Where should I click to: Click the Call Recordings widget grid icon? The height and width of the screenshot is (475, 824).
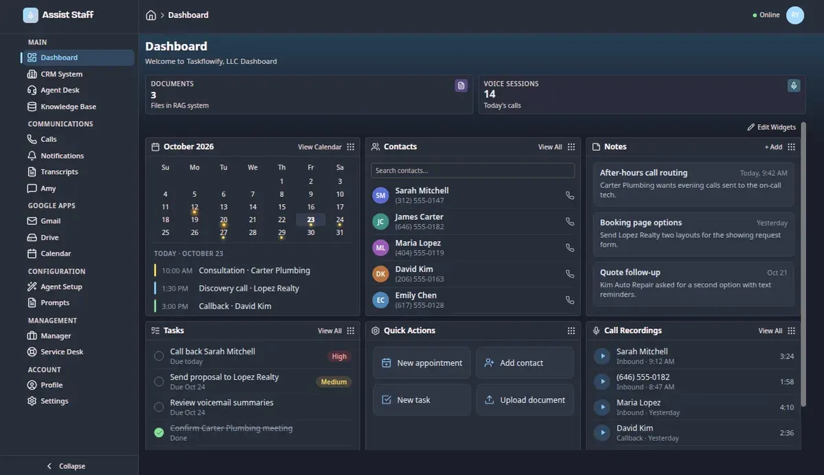(791, 330)
